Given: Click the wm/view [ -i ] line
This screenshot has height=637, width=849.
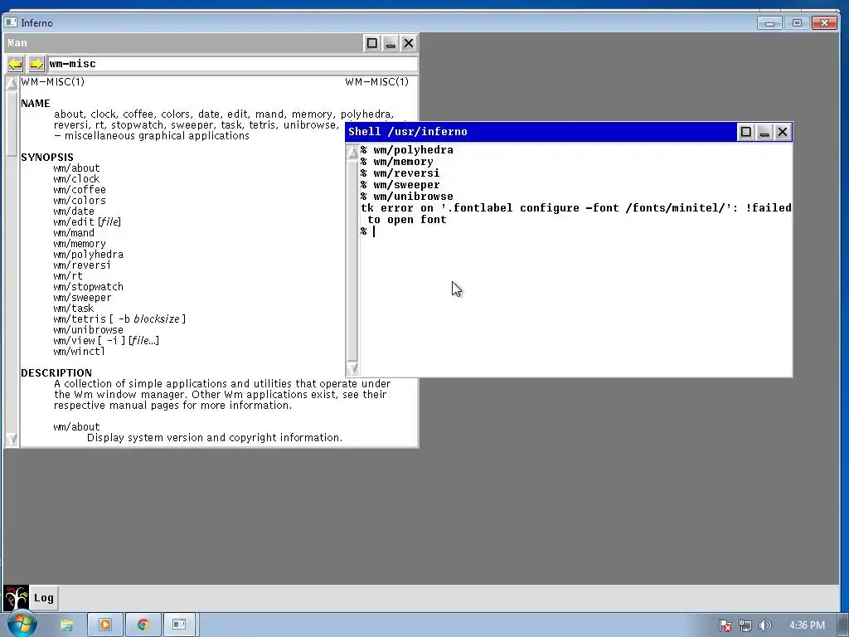Looking at the screenshot, I should tap(106, 341).
